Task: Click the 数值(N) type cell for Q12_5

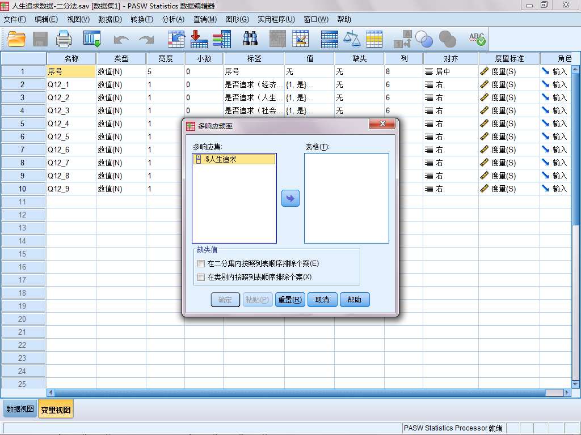Action: tap(121, 137)
